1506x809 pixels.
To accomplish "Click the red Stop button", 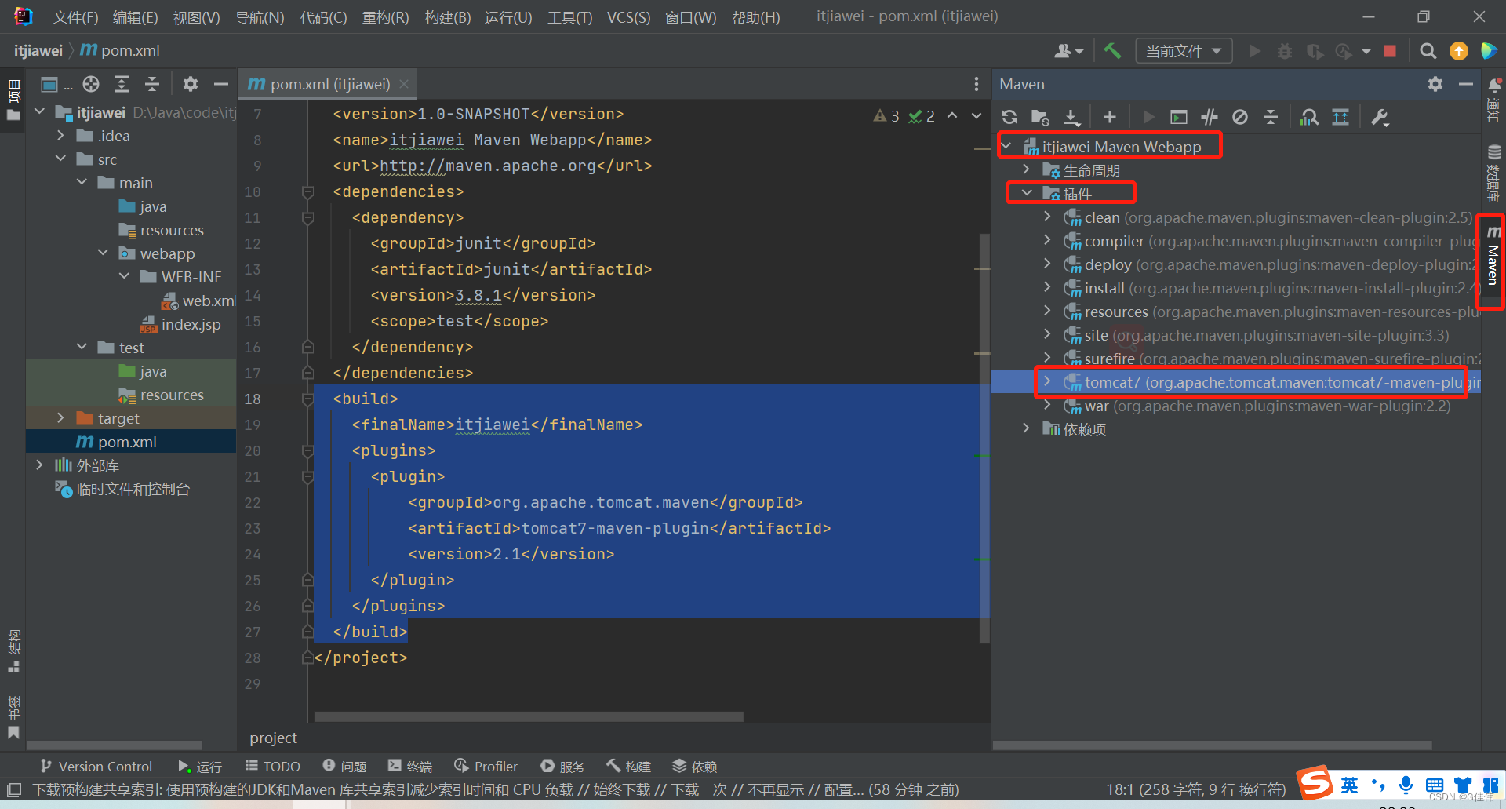I will click(x=1390, y=51).
